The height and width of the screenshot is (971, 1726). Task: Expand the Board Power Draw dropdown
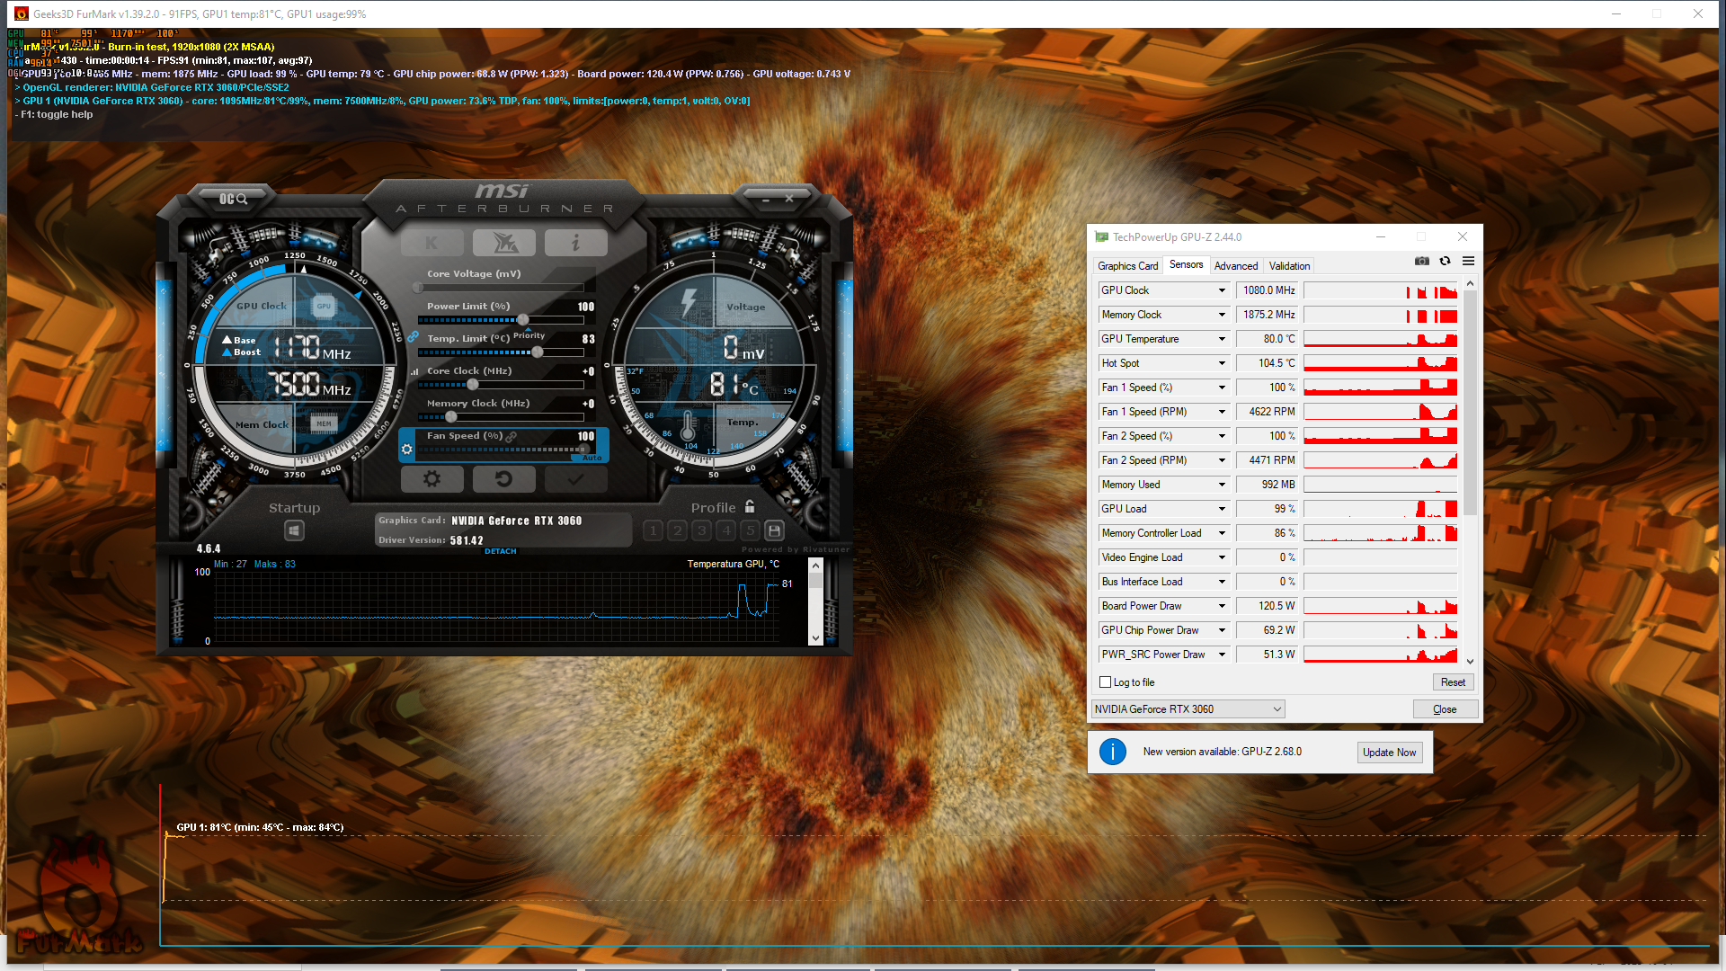(1222, 606)
